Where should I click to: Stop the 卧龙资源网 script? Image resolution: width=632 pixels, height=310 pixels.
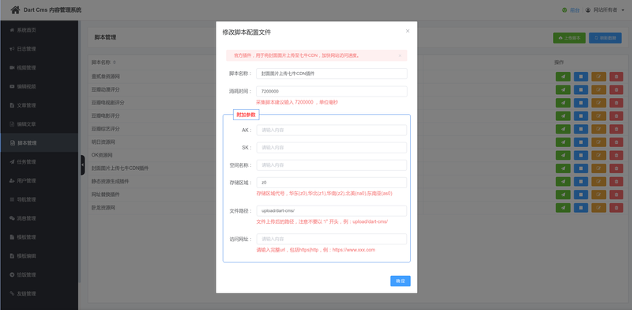coord(581,207)
